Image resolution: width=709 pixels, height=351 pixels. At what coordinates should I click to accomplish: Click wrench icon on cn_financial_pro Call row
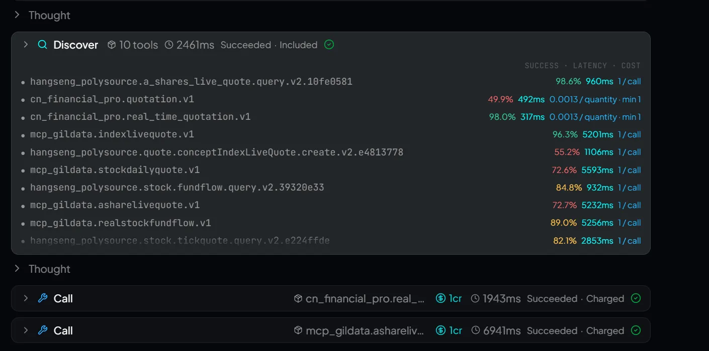(43, 298)
